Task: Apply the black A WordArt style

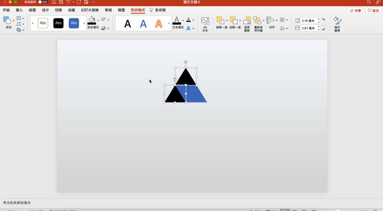Action: (128, 24)
